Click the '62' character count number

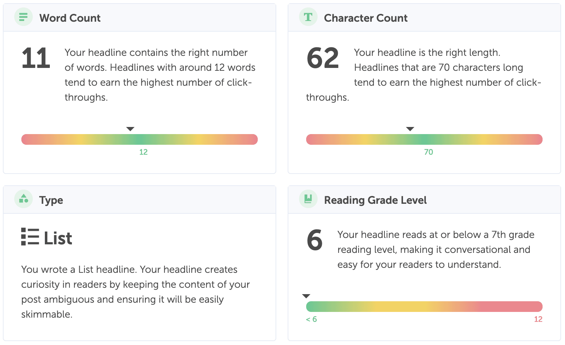click(323, 58)
